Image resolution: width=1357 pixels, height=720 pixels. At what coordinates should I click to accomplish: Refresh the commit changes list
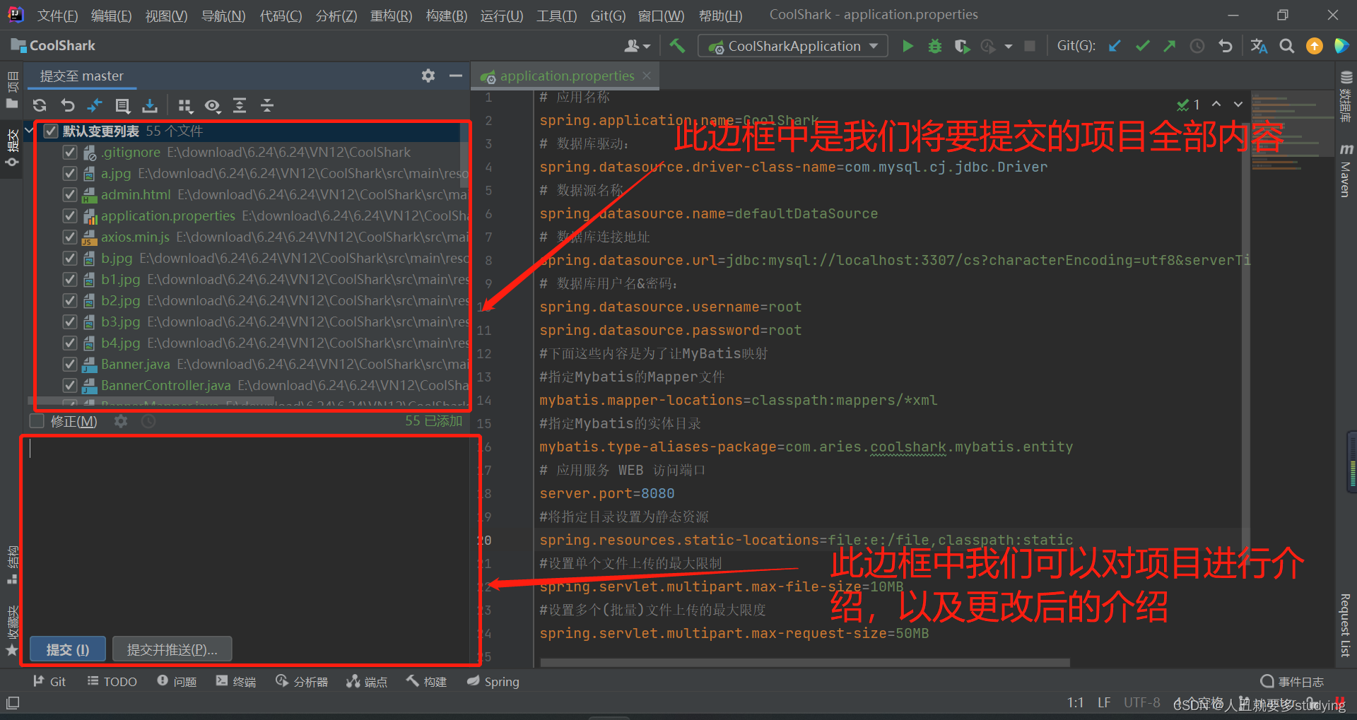40,106
